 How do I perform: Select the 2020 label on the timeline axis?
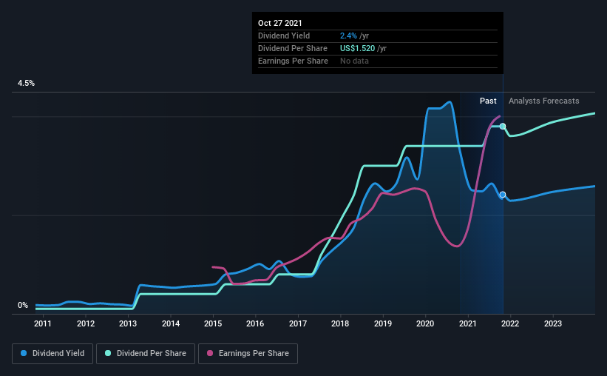coord(425,323)
